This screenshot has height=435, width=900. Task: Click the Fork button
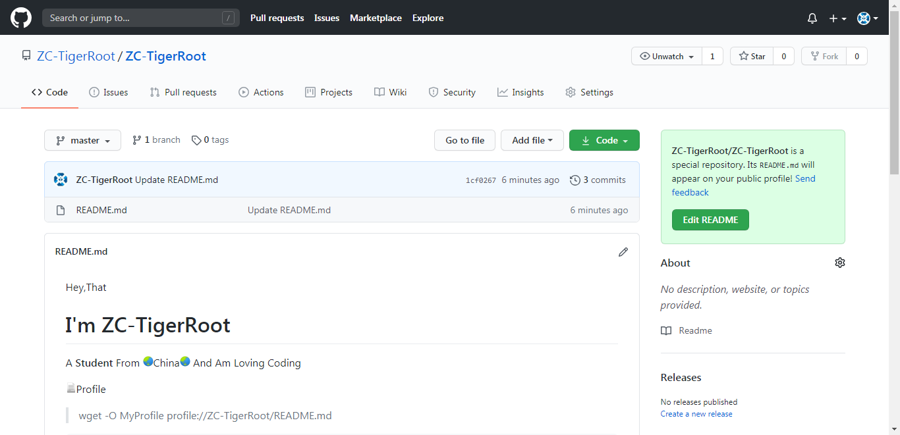824,57
